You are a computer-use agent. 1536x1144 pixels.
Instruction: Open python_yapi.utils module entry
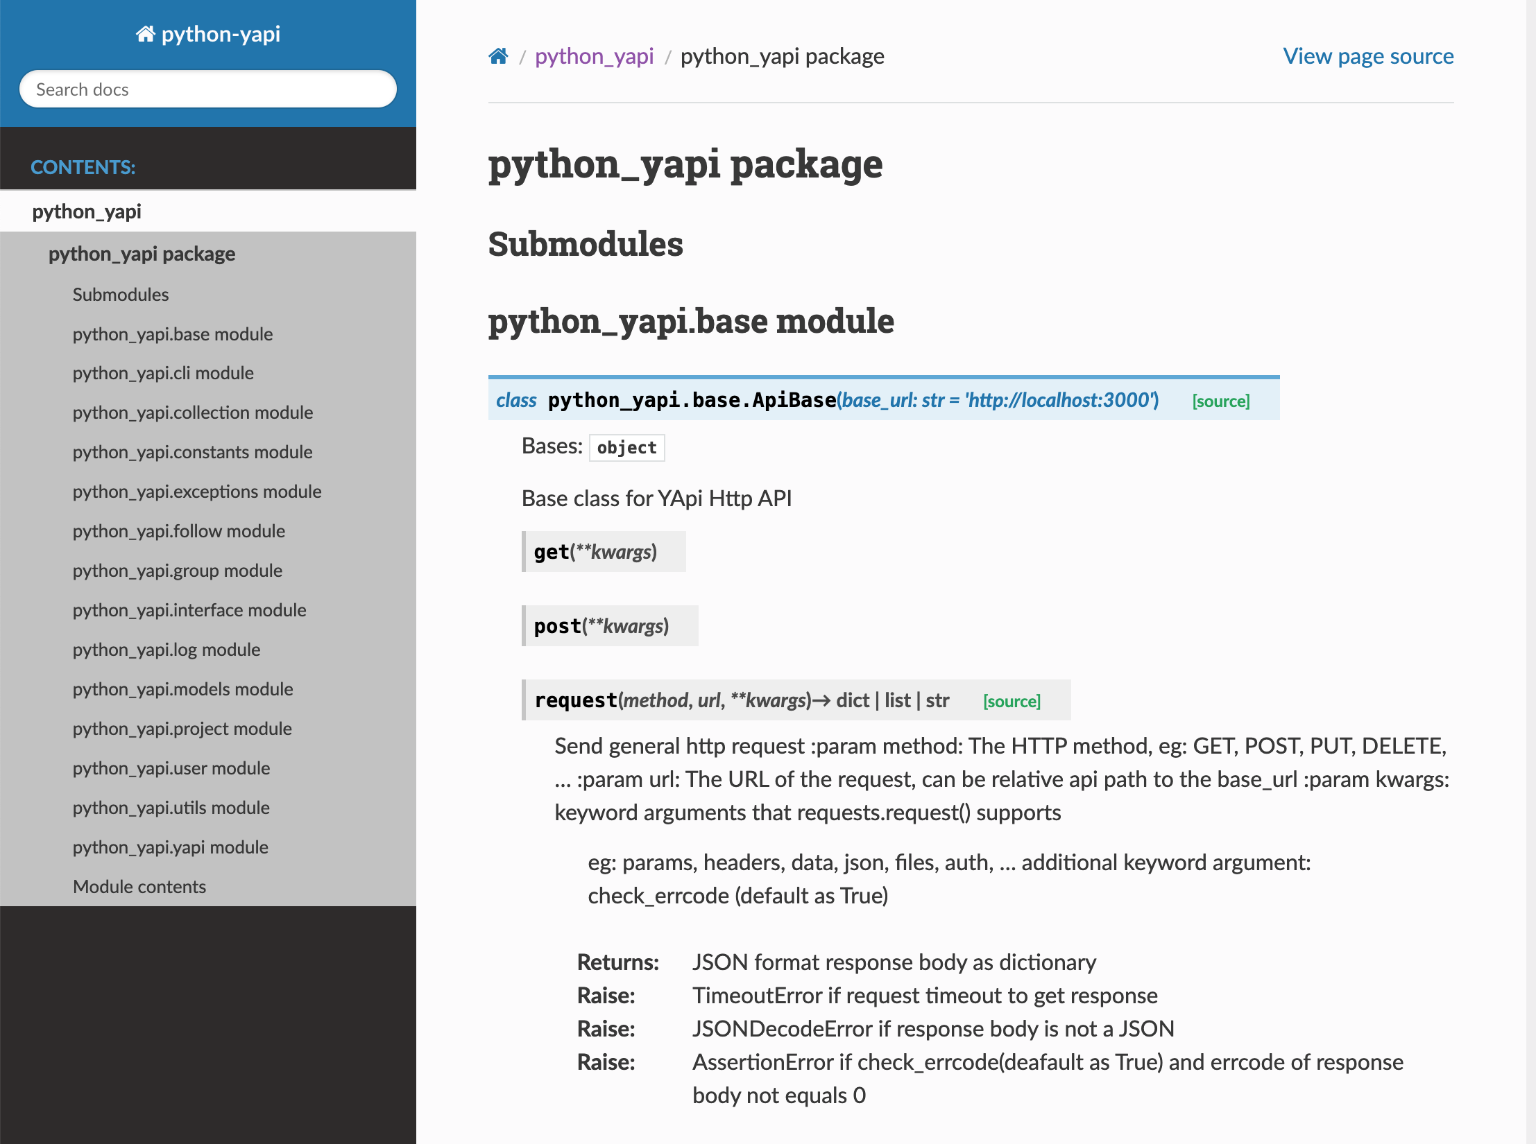click(171, 808)
